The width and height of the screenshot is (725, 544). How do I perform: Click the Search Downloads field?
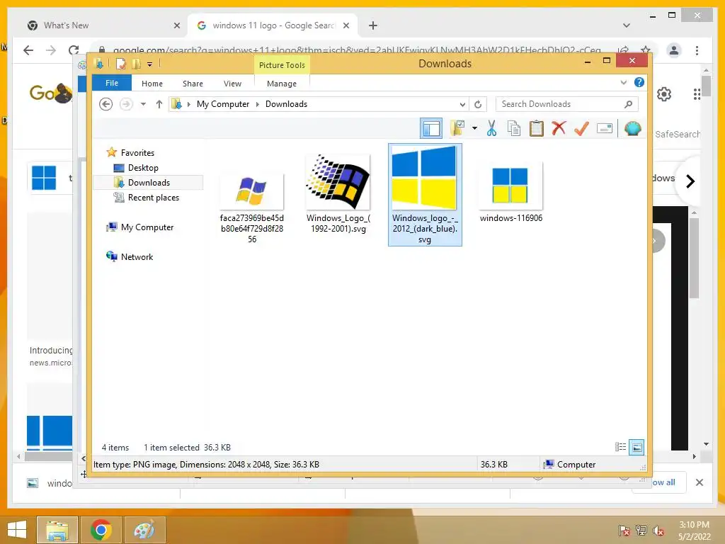pos(567,104)
